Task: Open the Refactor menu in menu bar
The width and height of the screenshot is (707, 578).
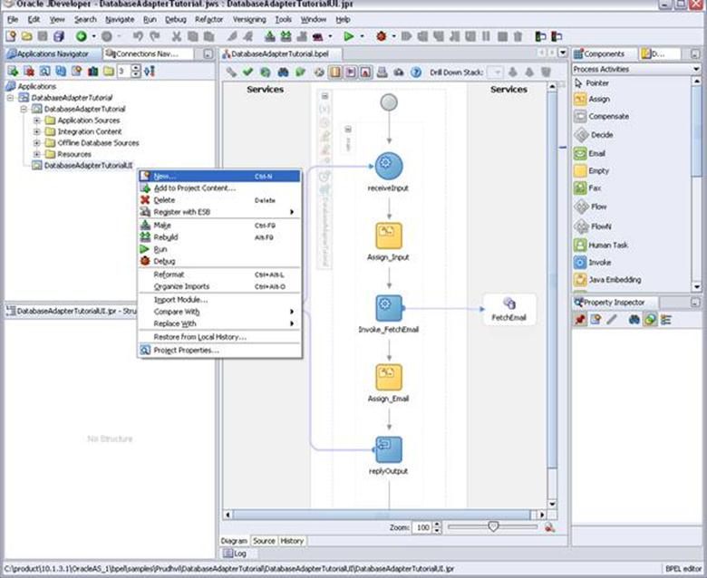Action: tap(208, 19)
